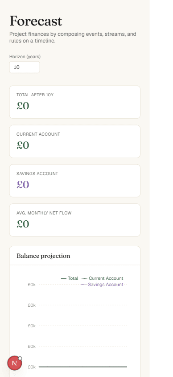This screenshot has width=173, height=377.
Task: Select the Avg. Monthly Net Flow card
Action: coord(75,220)
